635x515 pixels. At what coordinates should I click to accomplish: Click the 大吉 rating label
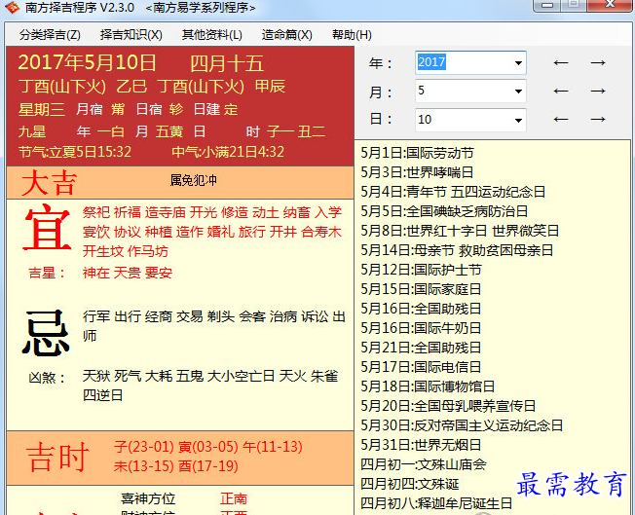pos(50,183)
